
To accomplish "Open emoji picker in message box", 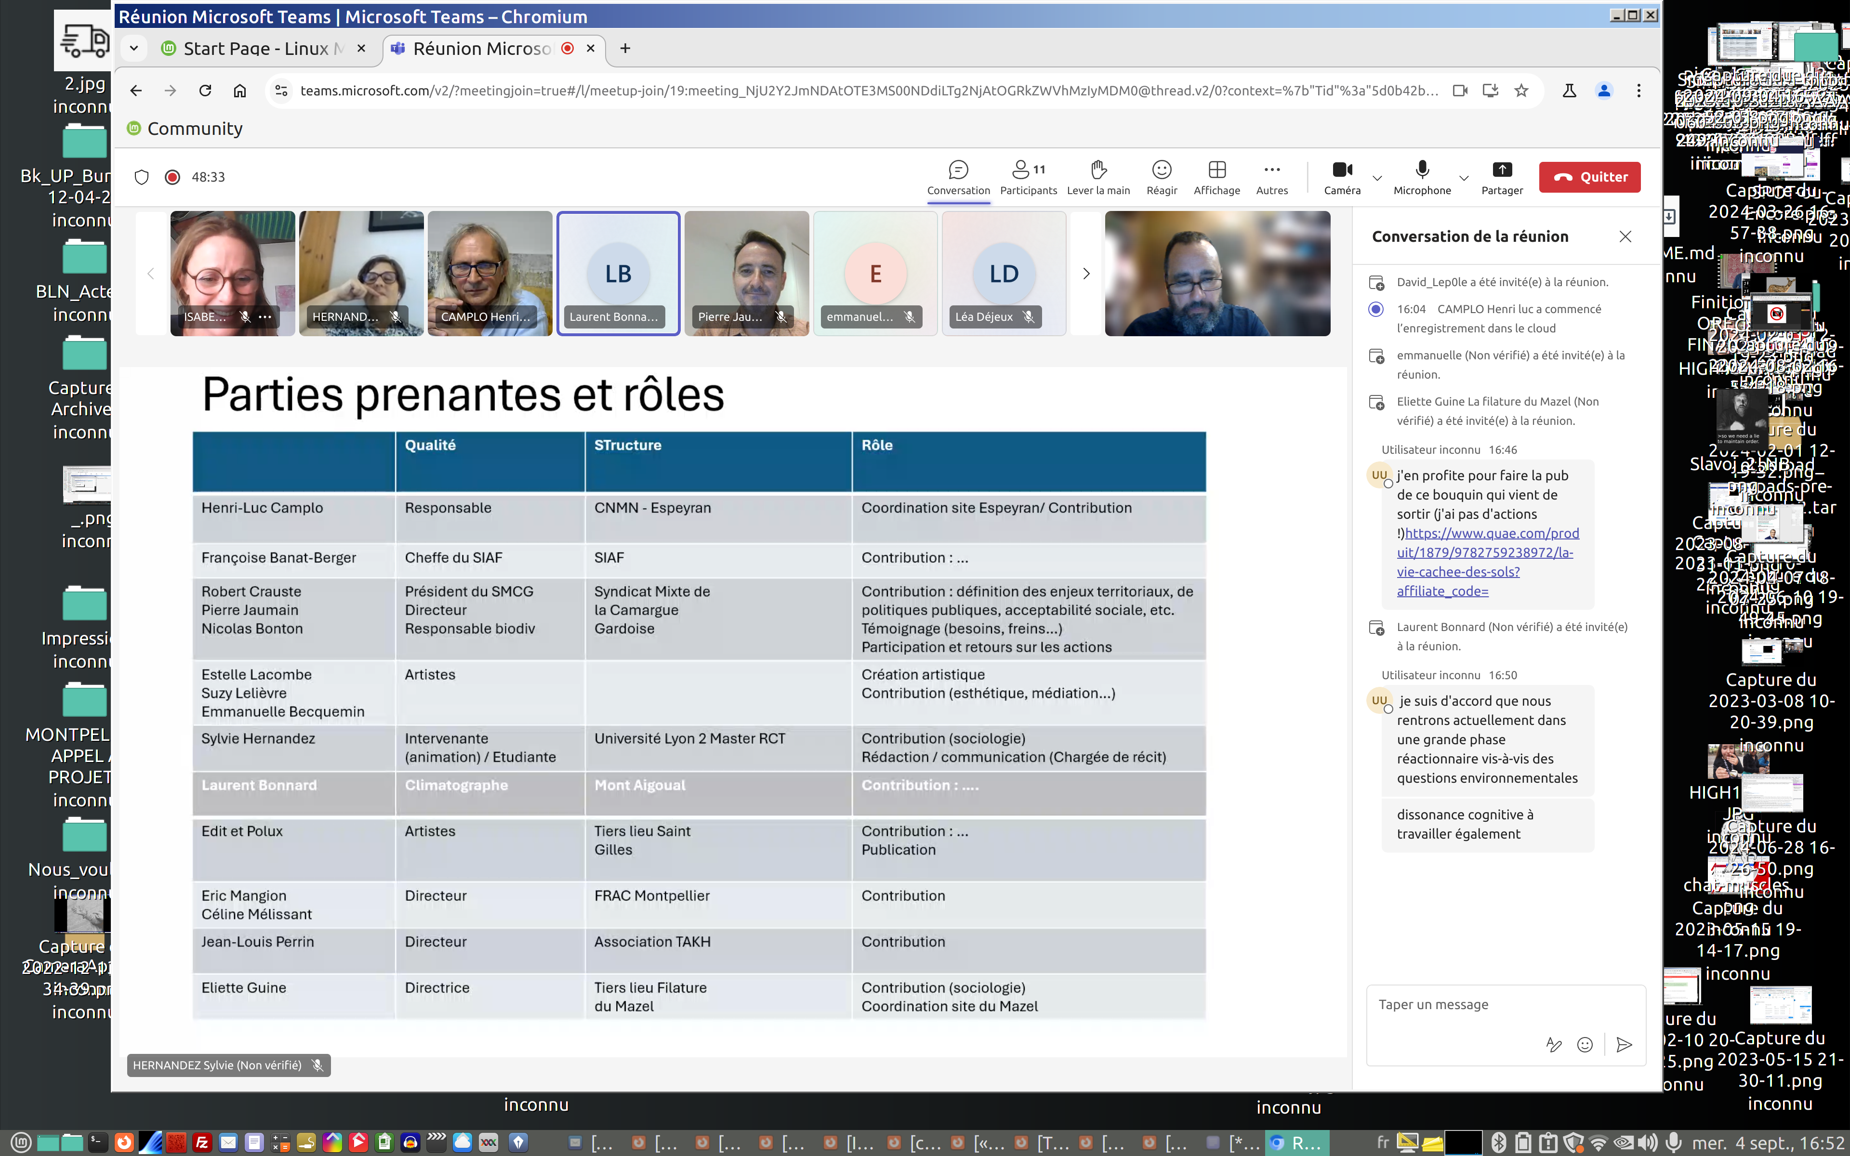I will click(1586, 1044).
